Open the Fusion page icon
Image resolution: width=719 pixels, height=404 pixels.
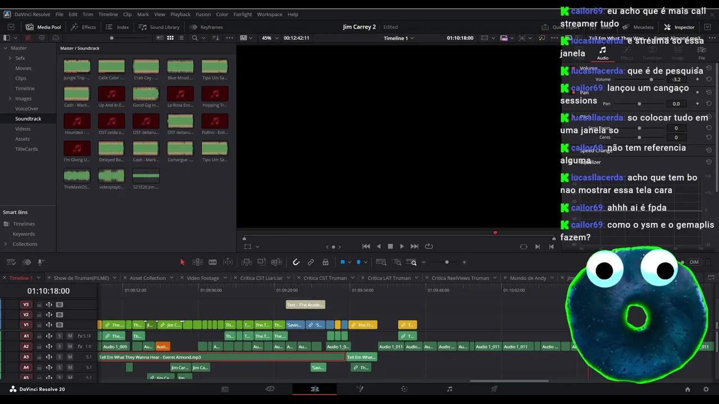coord(360,389)
